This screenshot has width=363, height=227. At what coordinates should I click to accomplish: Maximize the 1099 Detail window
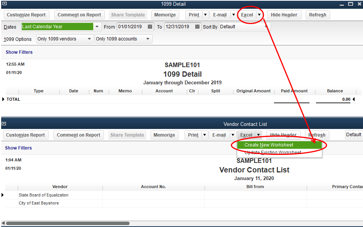coord(350,4)
